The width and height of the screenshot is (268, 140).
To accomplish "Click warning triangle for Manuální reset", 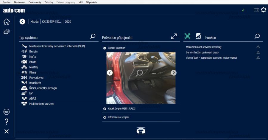I will coord(258,47).
